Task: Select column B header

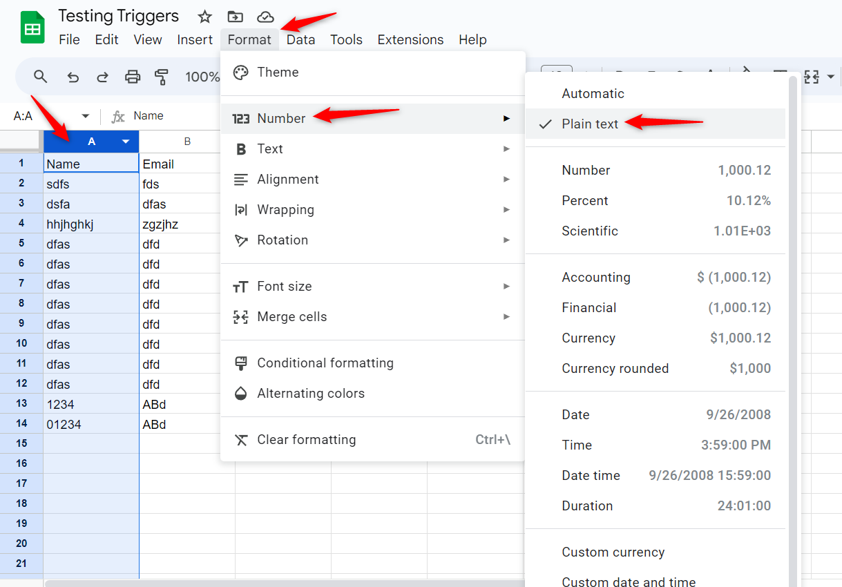Action: (x=187, y=142)
